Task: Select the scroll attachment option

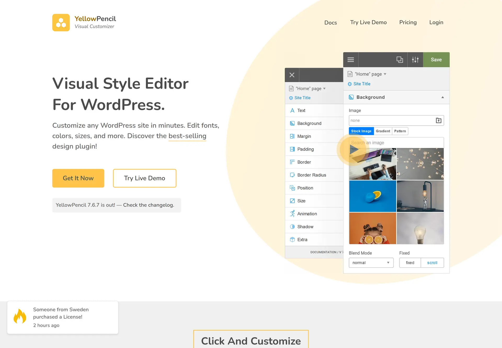Action: pos(432,263)
